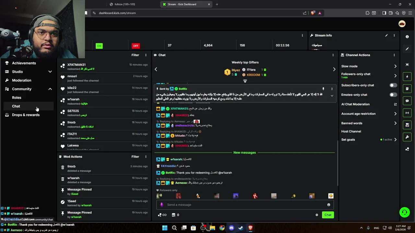Screen dimensions: 415x233
Task: Click the document icon in the right sidebar
Action: [x=407, y=89]
